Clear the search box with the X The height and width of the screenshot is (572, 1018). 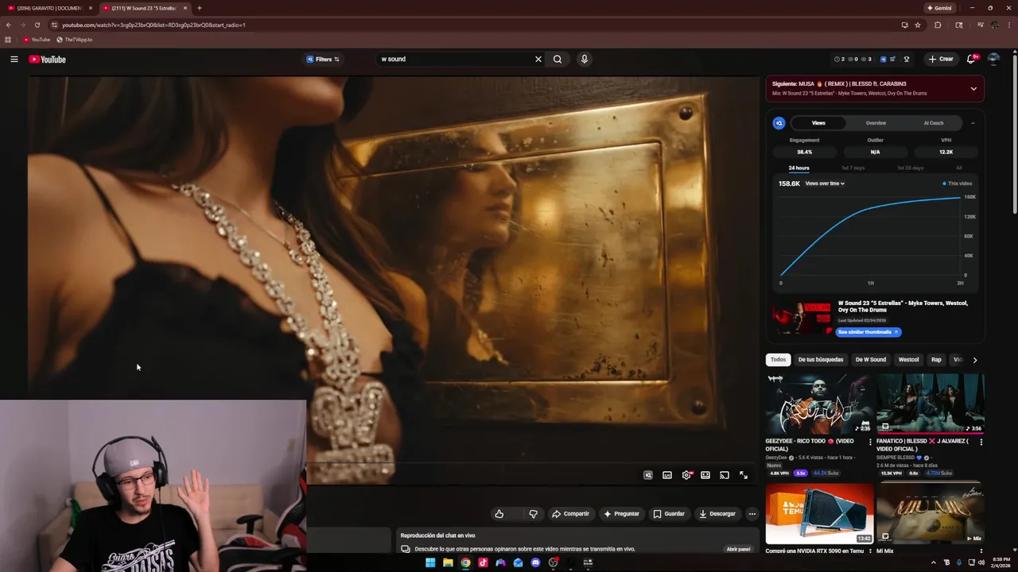pyautogui.click(x=538, y=59)
